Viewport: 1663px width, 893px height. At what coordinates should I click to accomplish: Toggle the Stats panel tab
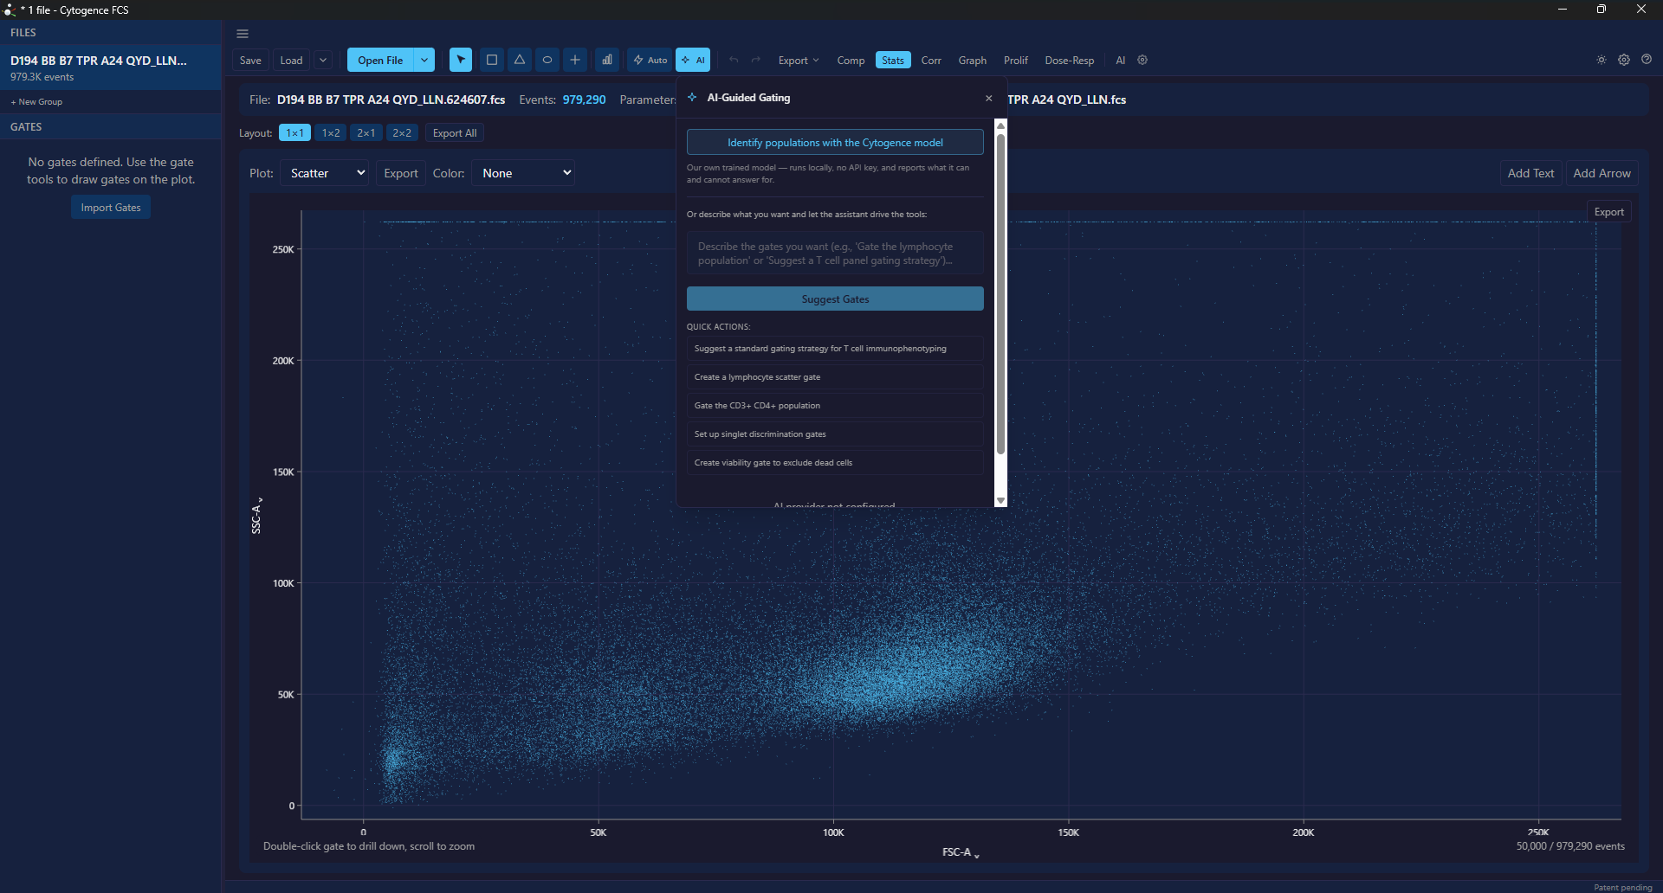click(x=893, y=60)
